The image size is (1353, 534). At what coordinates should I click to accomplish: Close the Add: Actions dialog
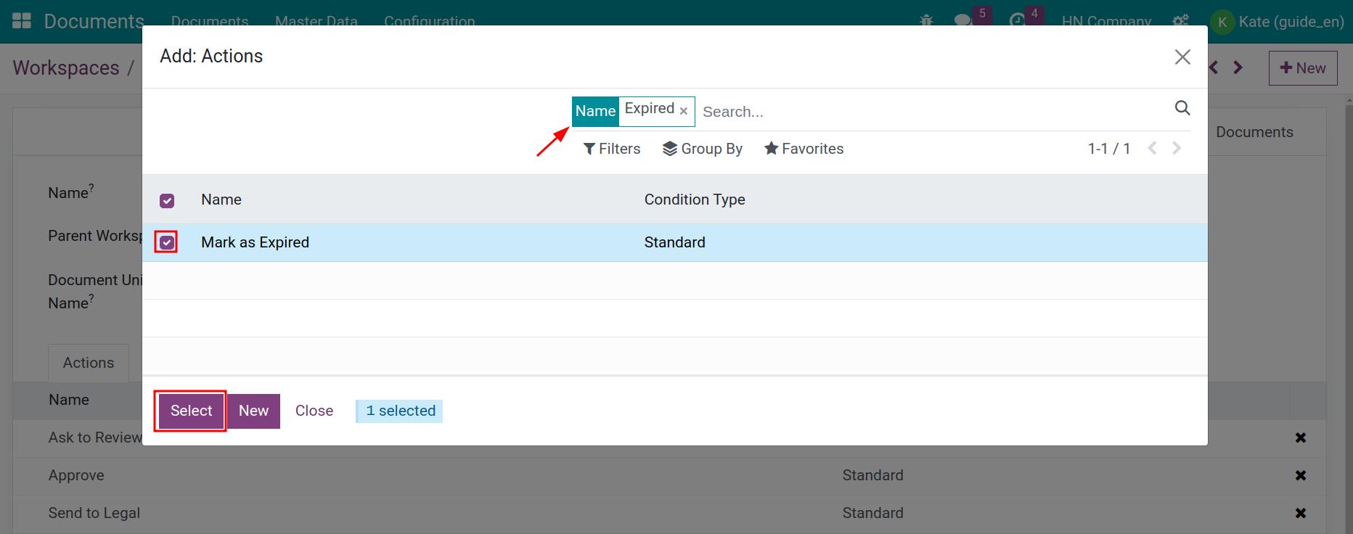pos(1182,57)
